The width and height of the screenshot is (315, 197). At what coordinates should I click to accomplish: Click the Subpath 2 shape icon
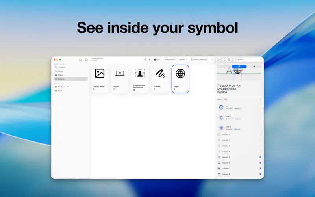click(219, 140)
